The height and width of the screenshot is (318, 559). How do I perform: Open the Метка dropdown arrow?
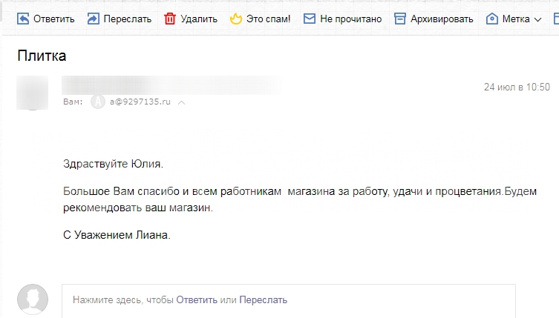click(537, 19)
